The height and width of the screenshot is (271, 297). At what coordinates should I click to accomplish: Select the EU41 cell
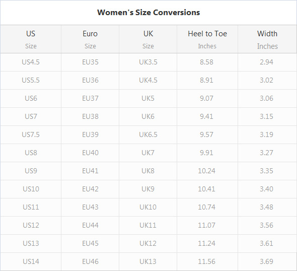90,171
